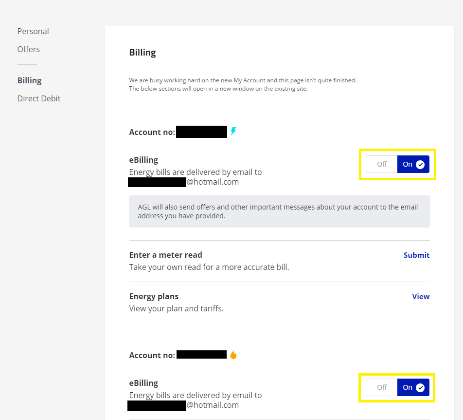
Task: Click the Billing page heading
Action: 142,53
